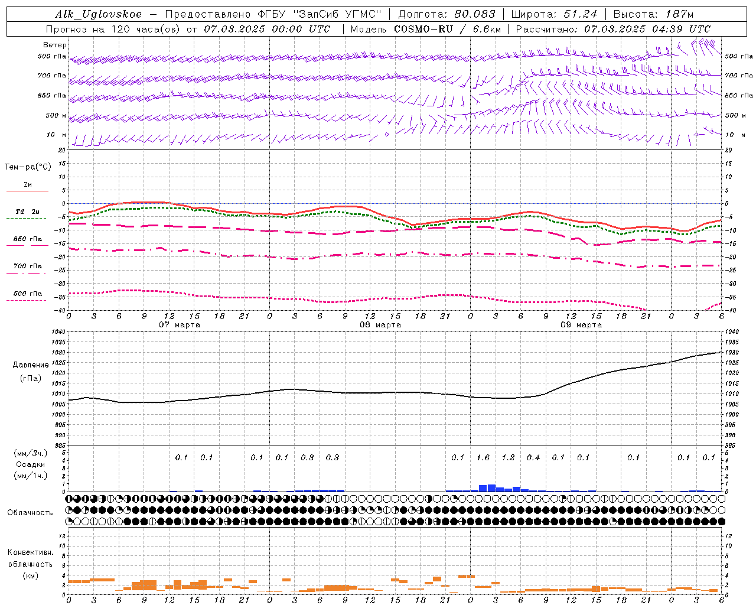Click the station name Alk_Uglovskoe
Image resolution: width=756 pixels, height=605 pixels.
pos(99,15)
